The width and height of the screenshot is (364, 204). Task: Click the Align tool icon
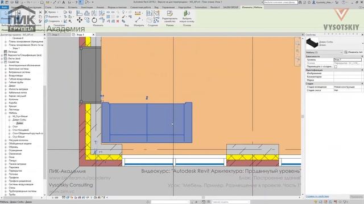point(80,13)
